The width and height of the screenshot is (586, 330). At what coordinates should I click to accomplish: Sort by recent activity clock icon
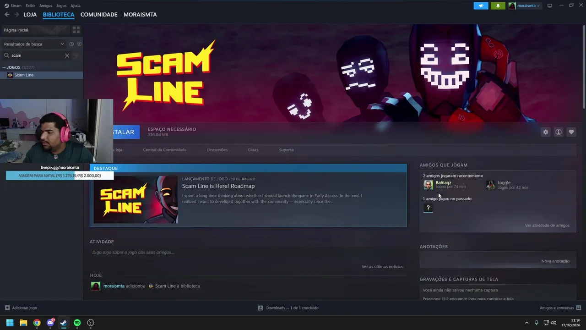pyautogui.click(x=71, y=44)
